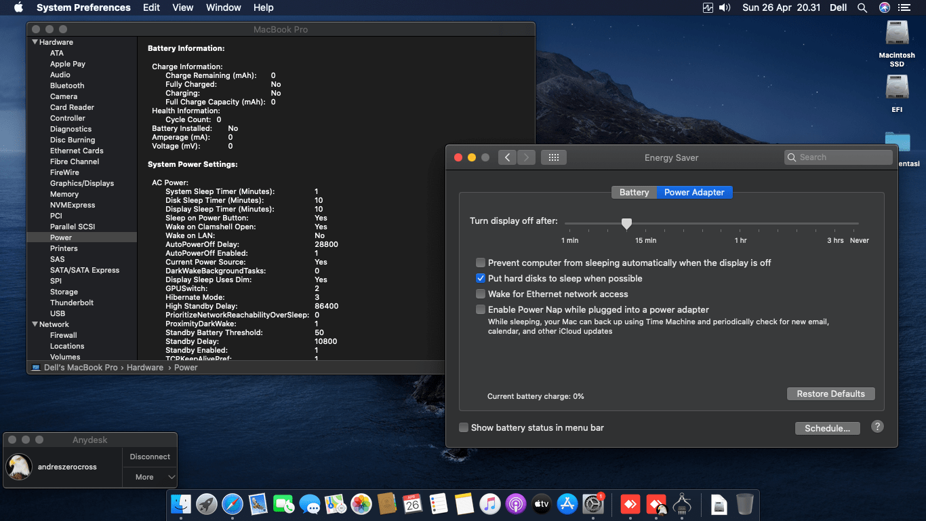The image size is (926, 521).
Task: Enable Power Nap while plugged in
Action: coord(481,309)
